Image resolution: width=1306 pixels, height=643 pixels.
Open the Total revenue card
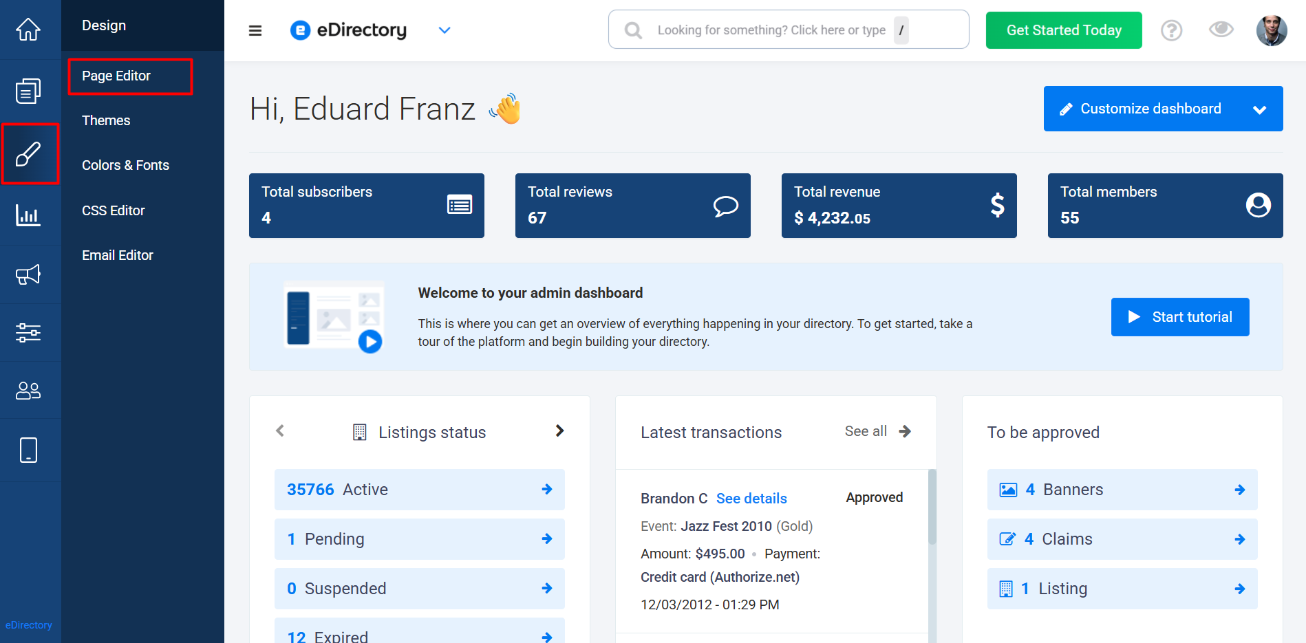click(x=899, y=206)
